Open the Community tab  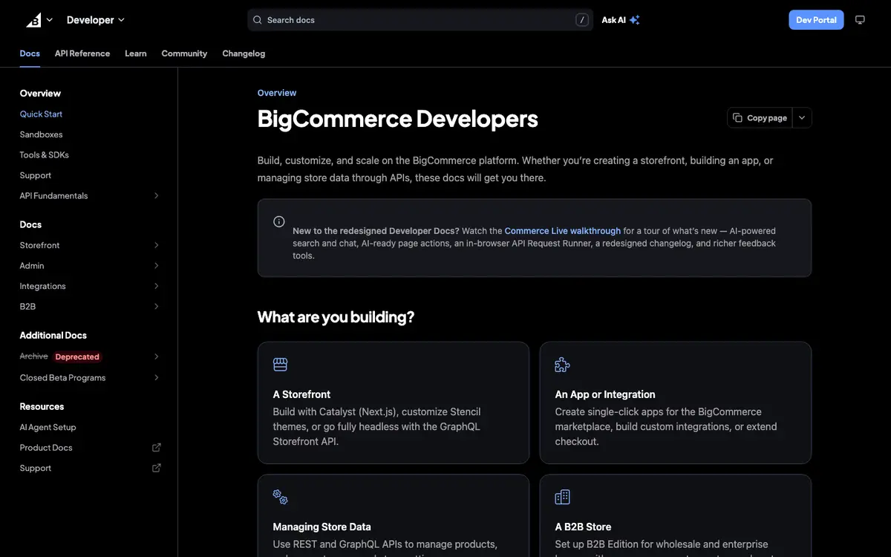(x=184, y=53)
